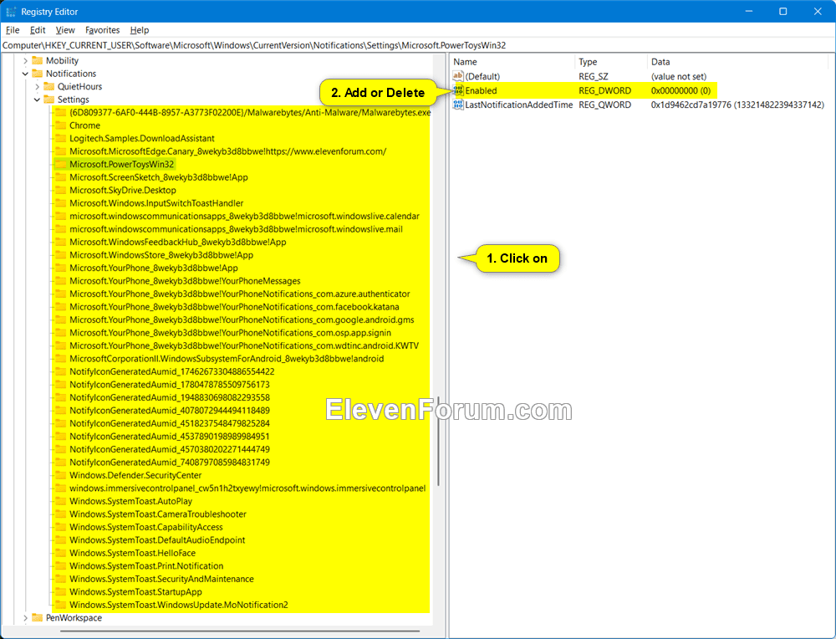Select the Microsoft.YourPhone_8wekyb3d8bbwe!App key
This screenshot has height=639, width=836.
154,268
